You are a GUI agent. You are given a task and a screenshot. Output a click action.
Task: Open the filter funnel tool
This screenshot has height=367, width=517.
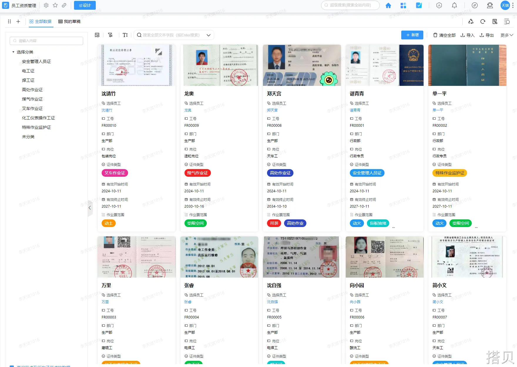click(110, 35)
